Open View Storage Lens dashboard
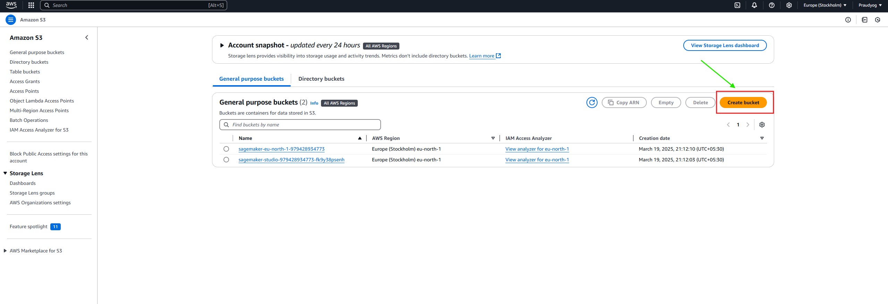This screenshot has height=304, width=888. click(x=725, y=45)
